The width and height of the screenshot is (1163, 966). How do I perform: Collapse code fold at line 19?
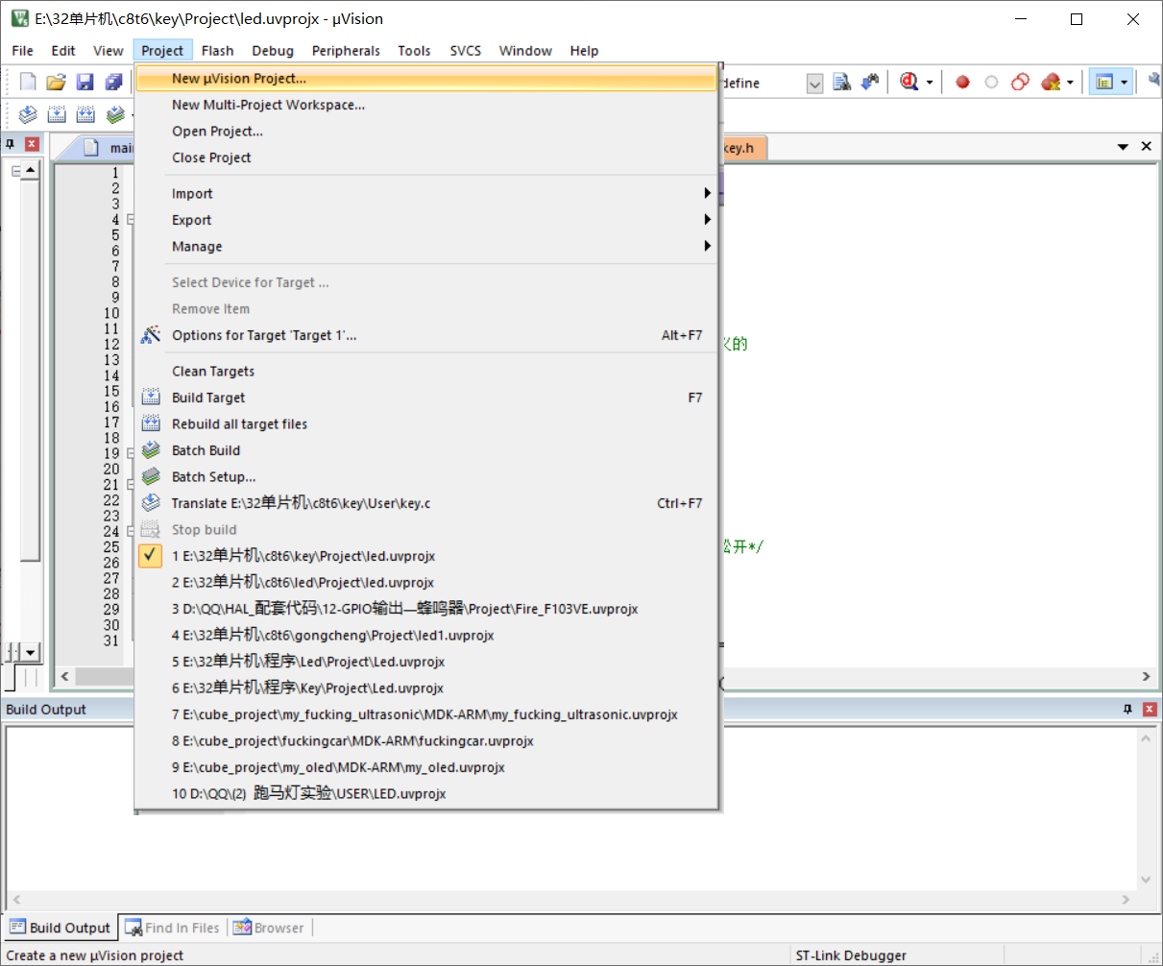click(131, 453)
